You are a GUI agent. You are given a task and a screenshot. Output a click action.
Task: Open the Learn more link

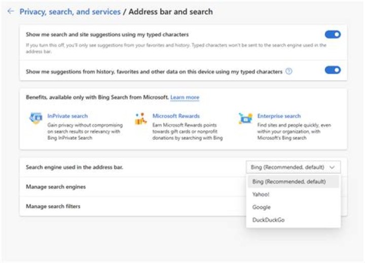click(185, 97)
